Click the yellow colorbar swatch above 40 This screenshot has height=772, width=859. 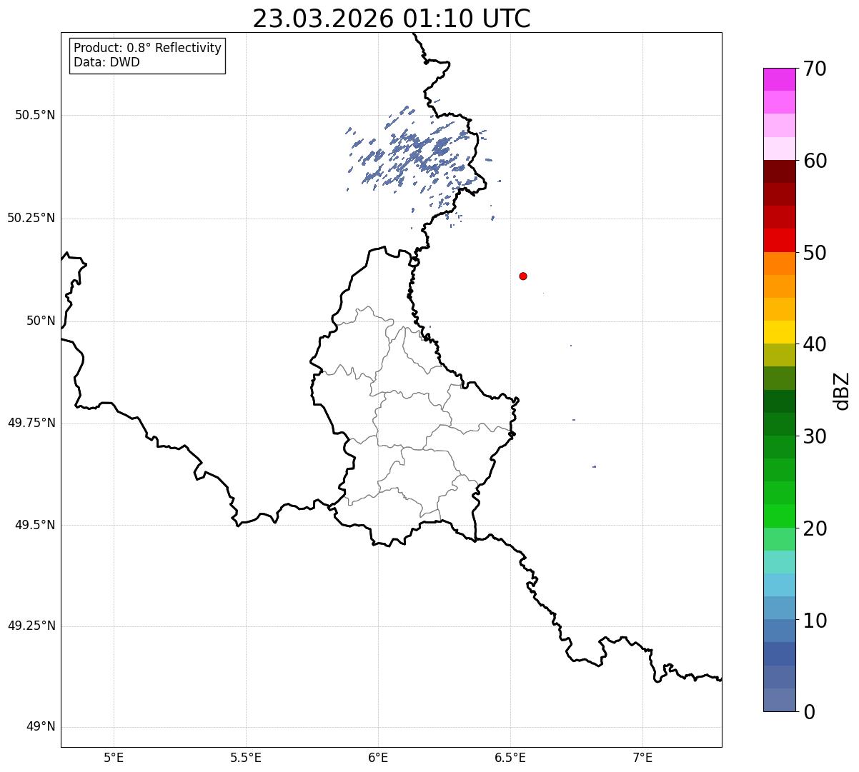coord(779,332)
